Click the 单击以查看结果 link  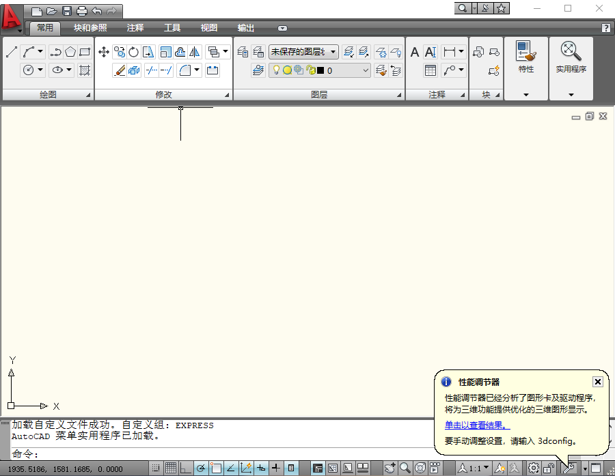click(477, 425)
